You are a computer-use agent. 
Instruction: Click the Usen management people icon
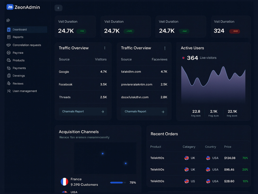click(x=9, y=91)
